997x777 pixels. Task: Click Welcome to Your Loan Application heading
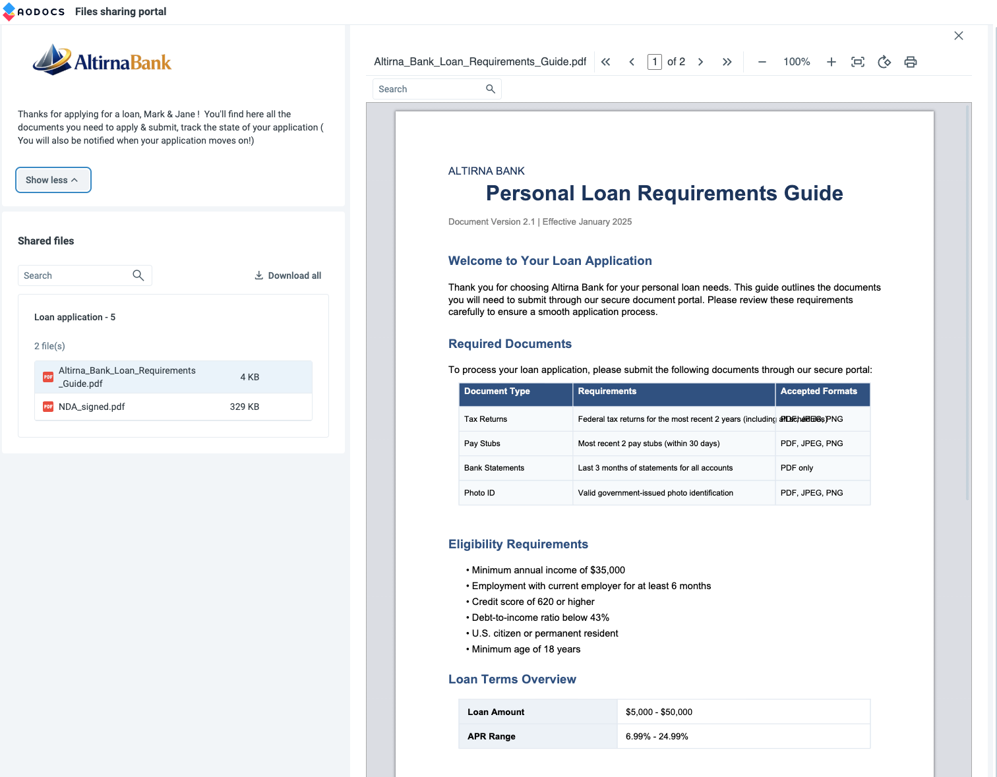tap(550, 261)
